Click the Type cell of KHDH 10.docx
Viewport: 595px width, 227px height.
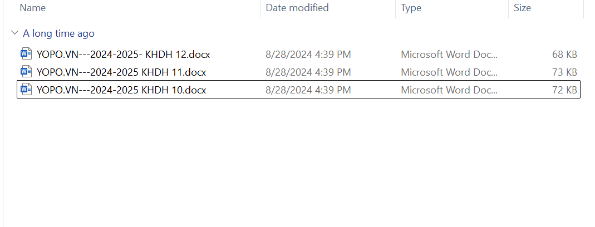[449, 90]
